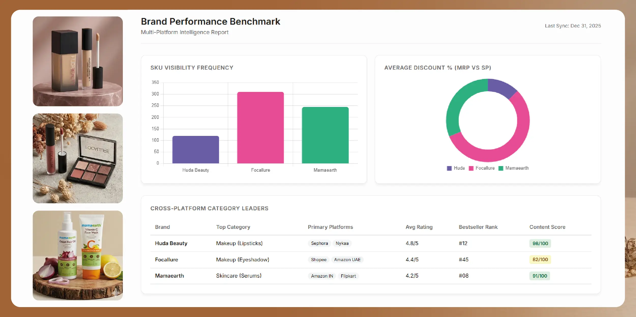Toggle the Focallure legend pink swatch
Image resolution: width=636 pixels, height=317 pixels.
pyautogui.click(x=471, y=168)
